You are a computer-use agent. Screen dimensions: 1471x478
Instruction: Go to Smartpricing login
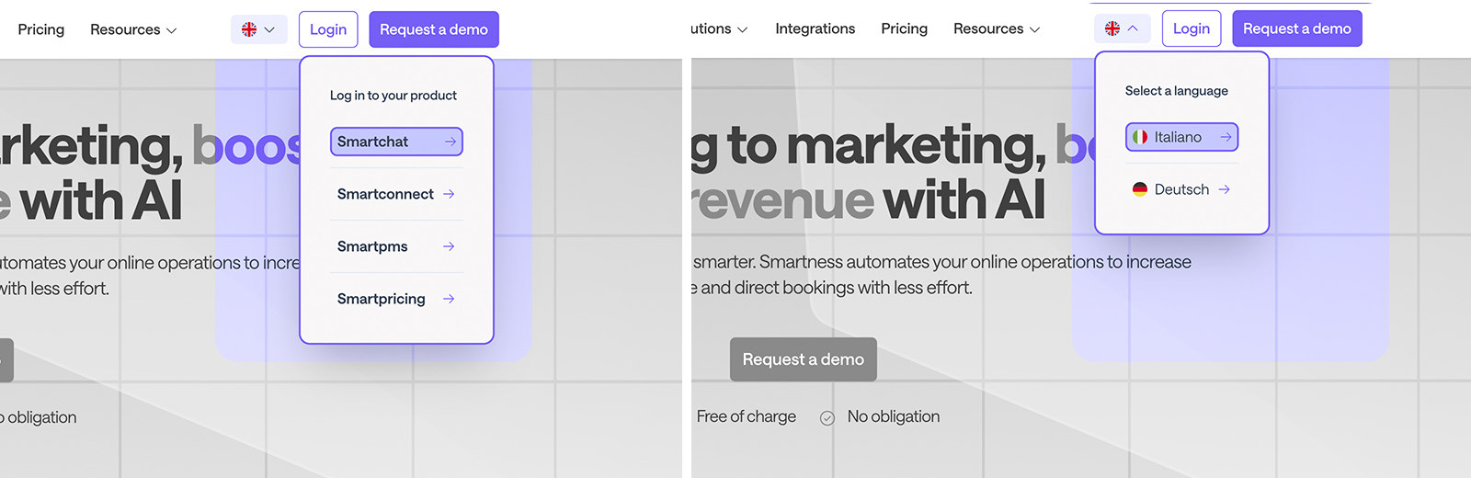click(x=396, y=299)
